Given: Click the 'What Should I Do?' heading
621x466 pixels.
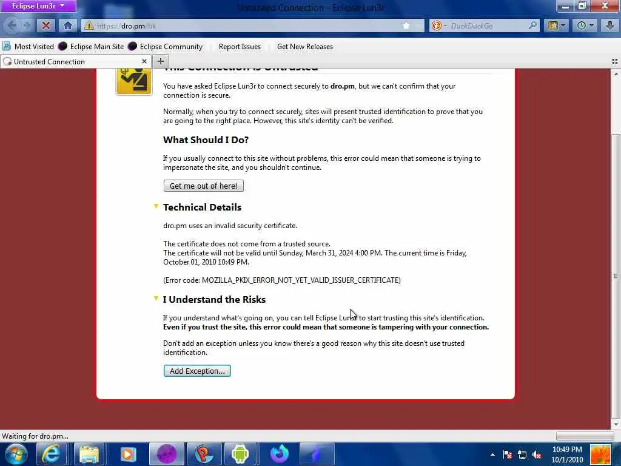Looking at the screenshot, I should (x=206, y=140).
